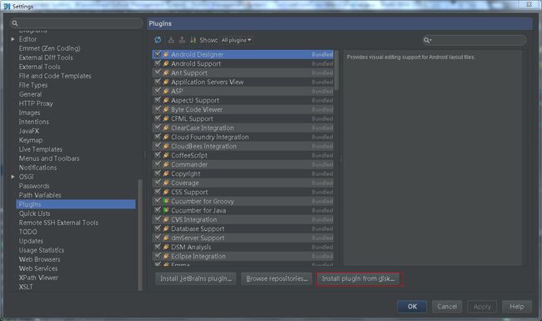Click the CoffeeScript plugin icon
Image resolution: width=542 pixels, height=321 pixels.
(x=166, y=155)
